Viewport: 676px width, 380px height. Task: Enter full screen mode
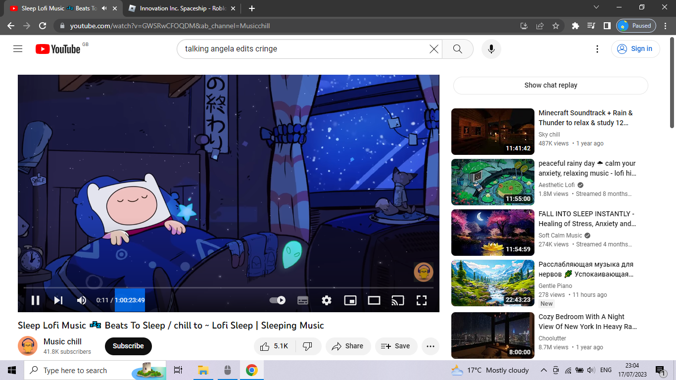422,300
